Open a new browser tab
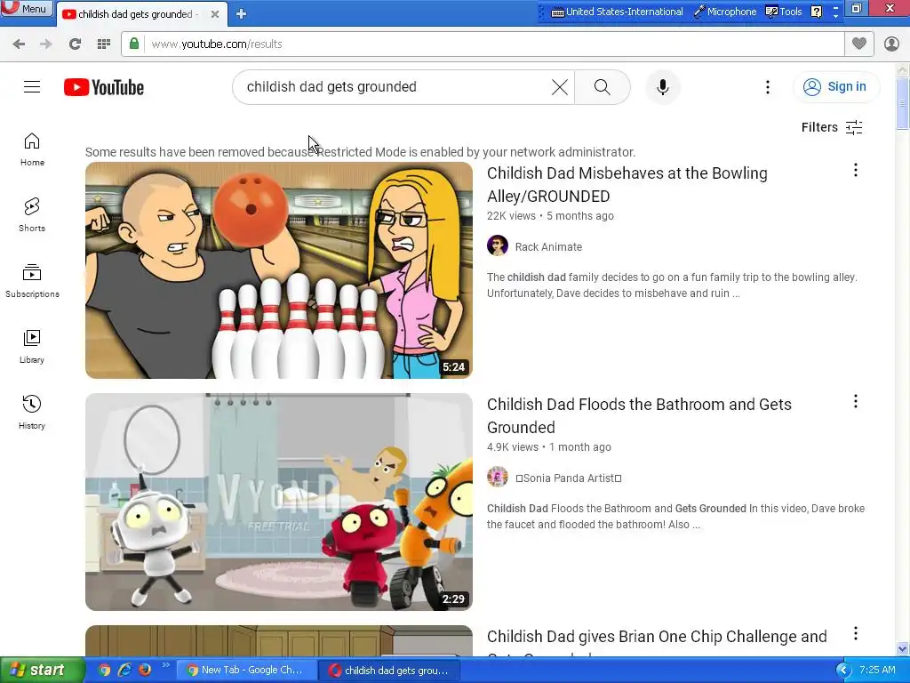Screen dimensions: 910x683 pos(242,14)
